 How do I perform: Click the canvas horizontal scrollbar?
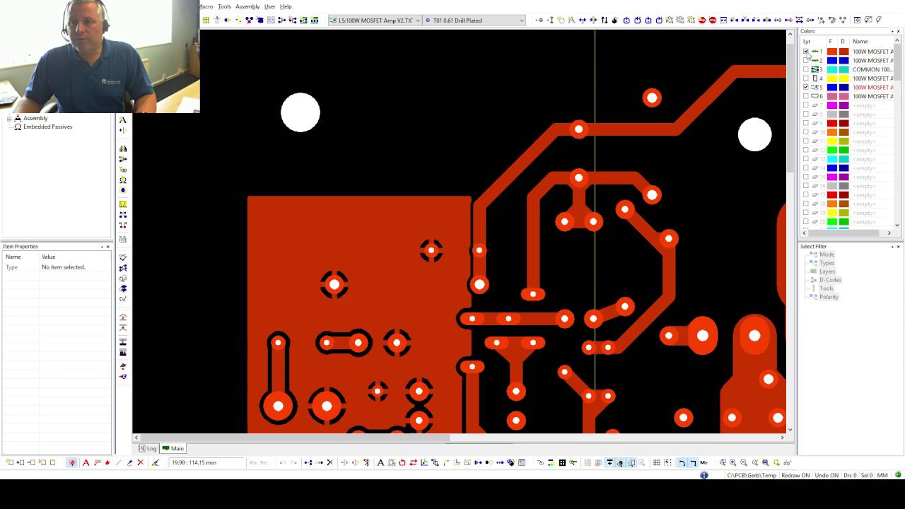459,438
